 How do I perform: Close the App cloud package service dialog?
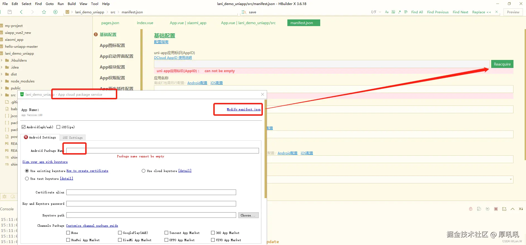pos(263,94)
